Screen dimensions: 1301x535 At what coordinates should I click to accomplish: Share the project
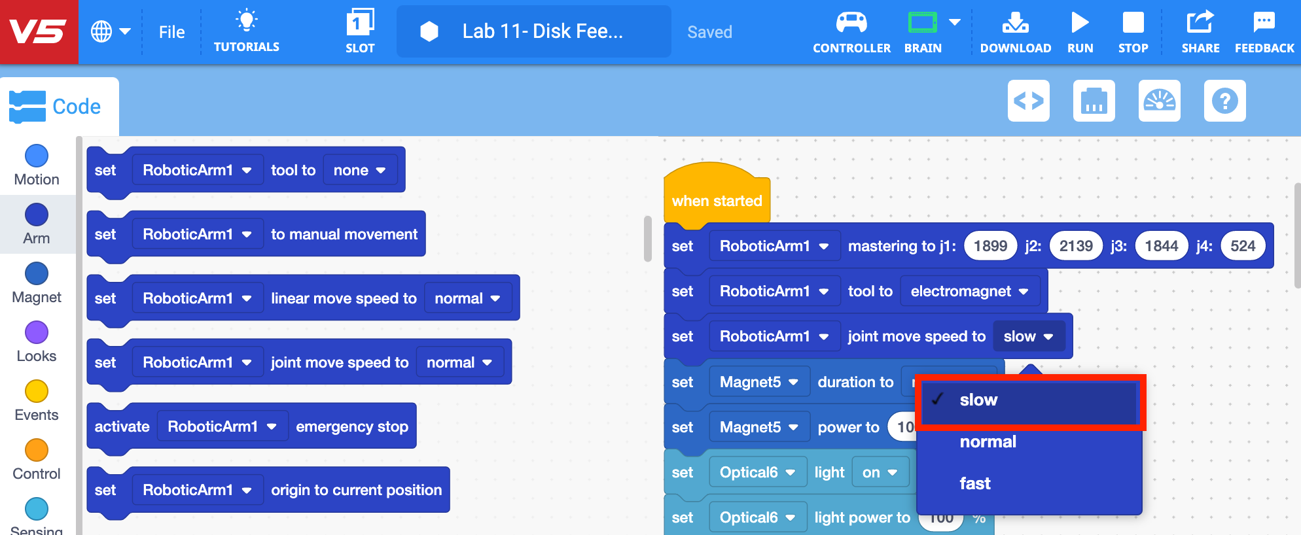[x=1200, y=31]
